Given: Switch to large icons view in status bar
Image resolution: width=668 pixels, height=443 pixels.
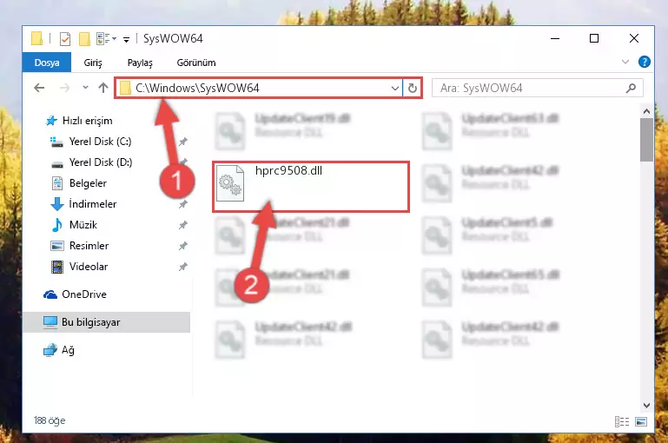Looking at the screenshot, I should click(641, 421).
